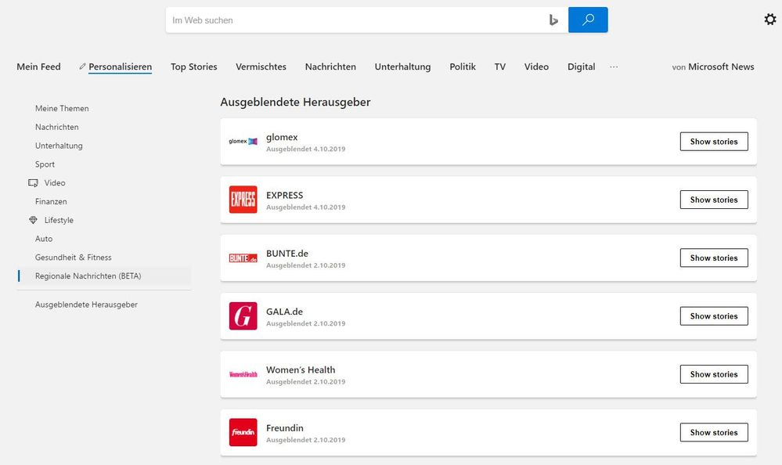The width and height of the screenshot is (782, 465).
Task: Open Video in top navigation
Action: pyautogui.click(x=536, y=67)
